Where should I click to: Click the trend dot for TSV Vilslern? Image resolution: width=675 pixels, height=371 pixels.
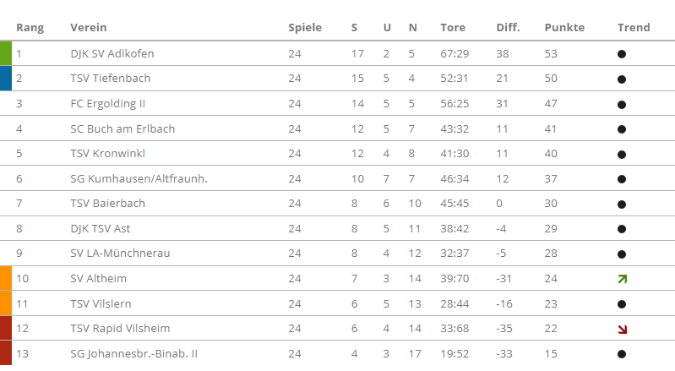click(622, 304)
